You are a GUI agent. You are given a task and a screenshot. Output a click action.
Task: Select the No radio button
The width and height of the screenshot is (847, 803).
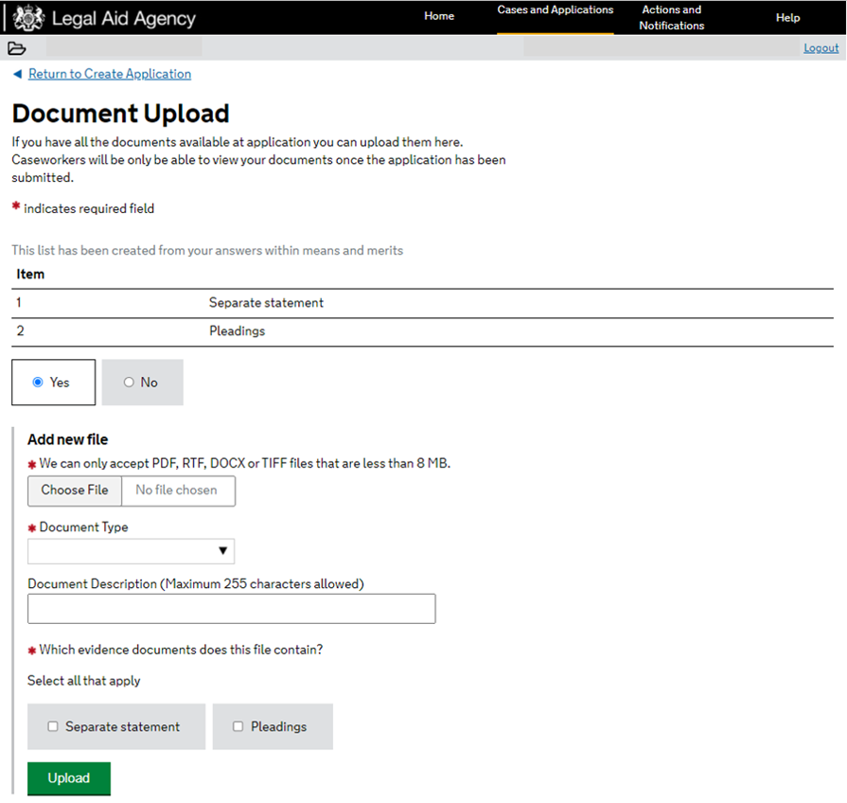pyautogui.click(x=129, y=383)
